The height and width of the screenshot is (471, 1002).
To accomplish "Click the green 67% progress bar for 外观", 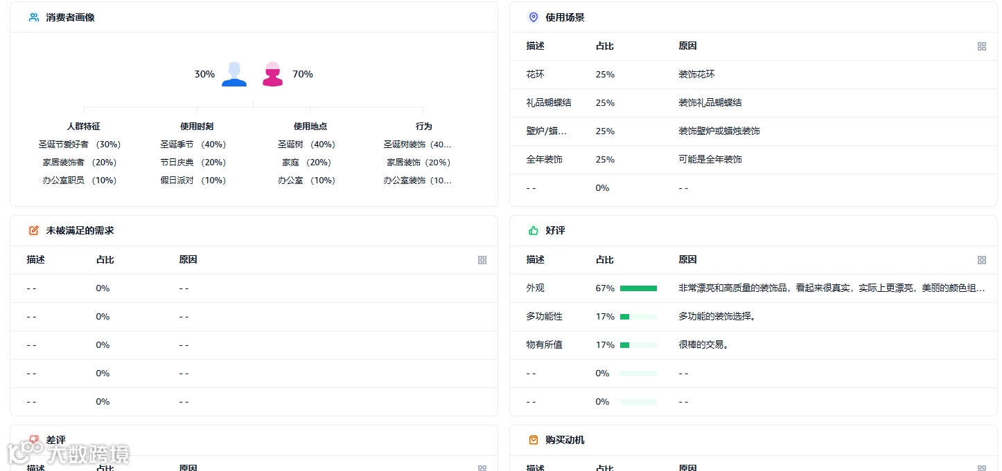I will point(638,288).
